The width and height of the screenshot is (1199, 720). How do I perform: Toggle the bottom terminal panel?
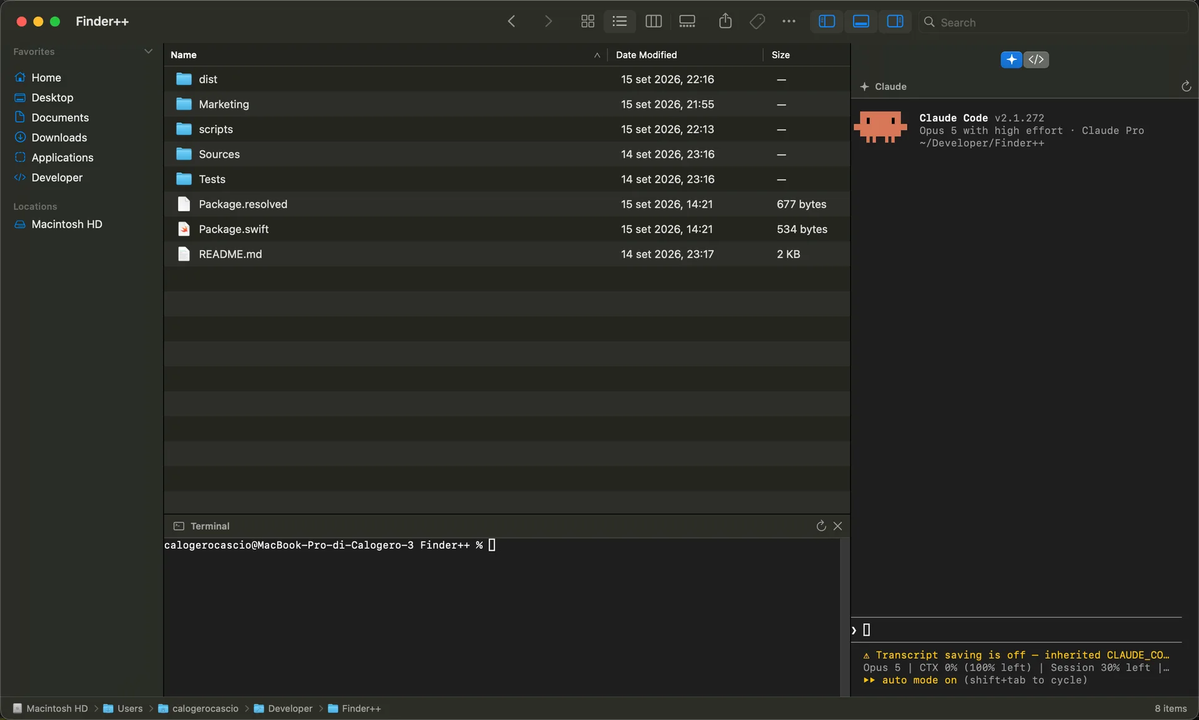(x=861, y=21)
